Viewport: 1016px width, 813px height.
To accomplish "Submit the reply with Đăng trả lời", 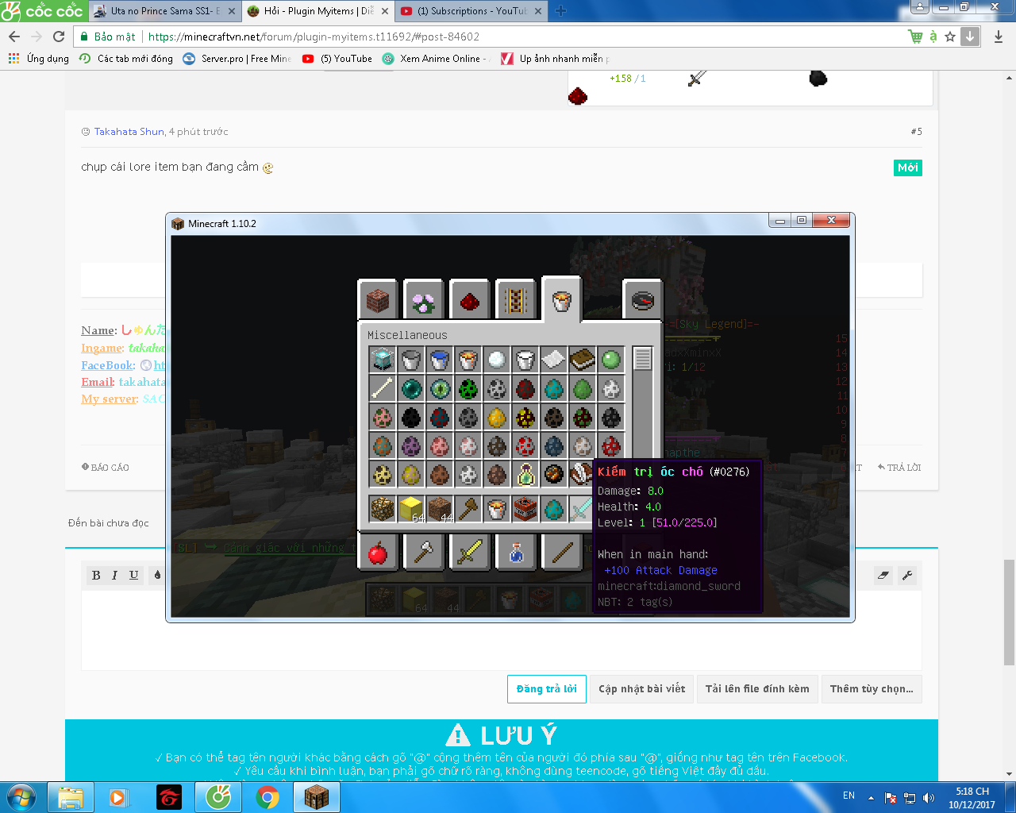I will [x=547, y=689].
